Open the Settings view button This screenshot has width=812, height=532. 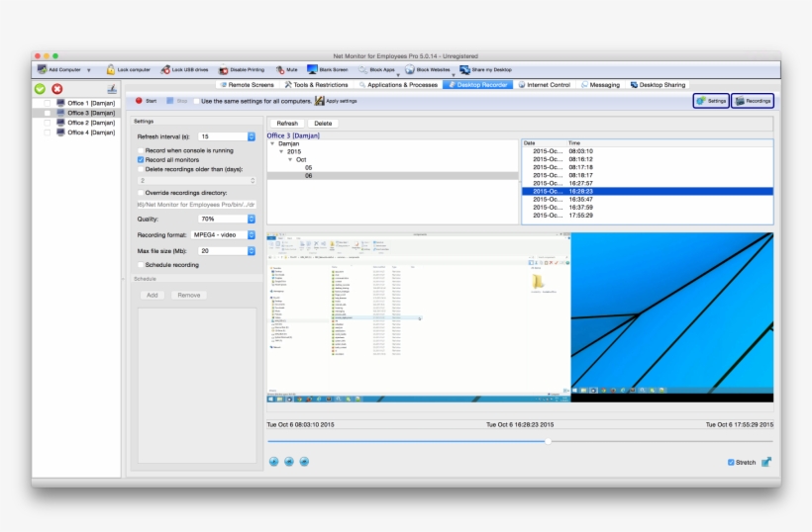click(711, 101)
